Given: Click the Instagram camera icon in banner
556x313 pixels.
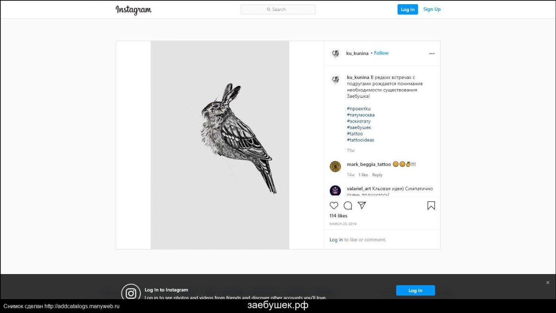Looking at the screenshot, I should [x=131, y=293].
